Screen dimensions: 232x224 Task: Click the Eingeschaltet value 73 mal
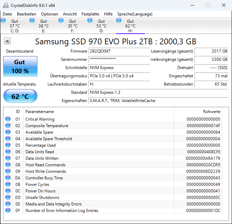coord(212,76)
